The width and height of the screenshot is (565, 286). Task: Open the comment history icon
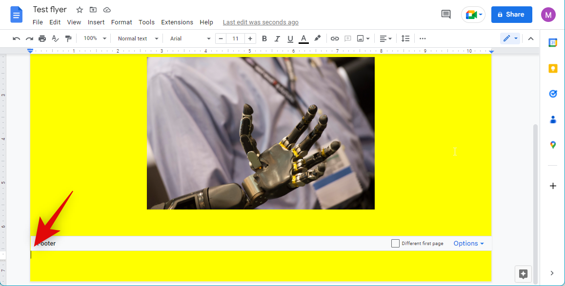[446, 15]
